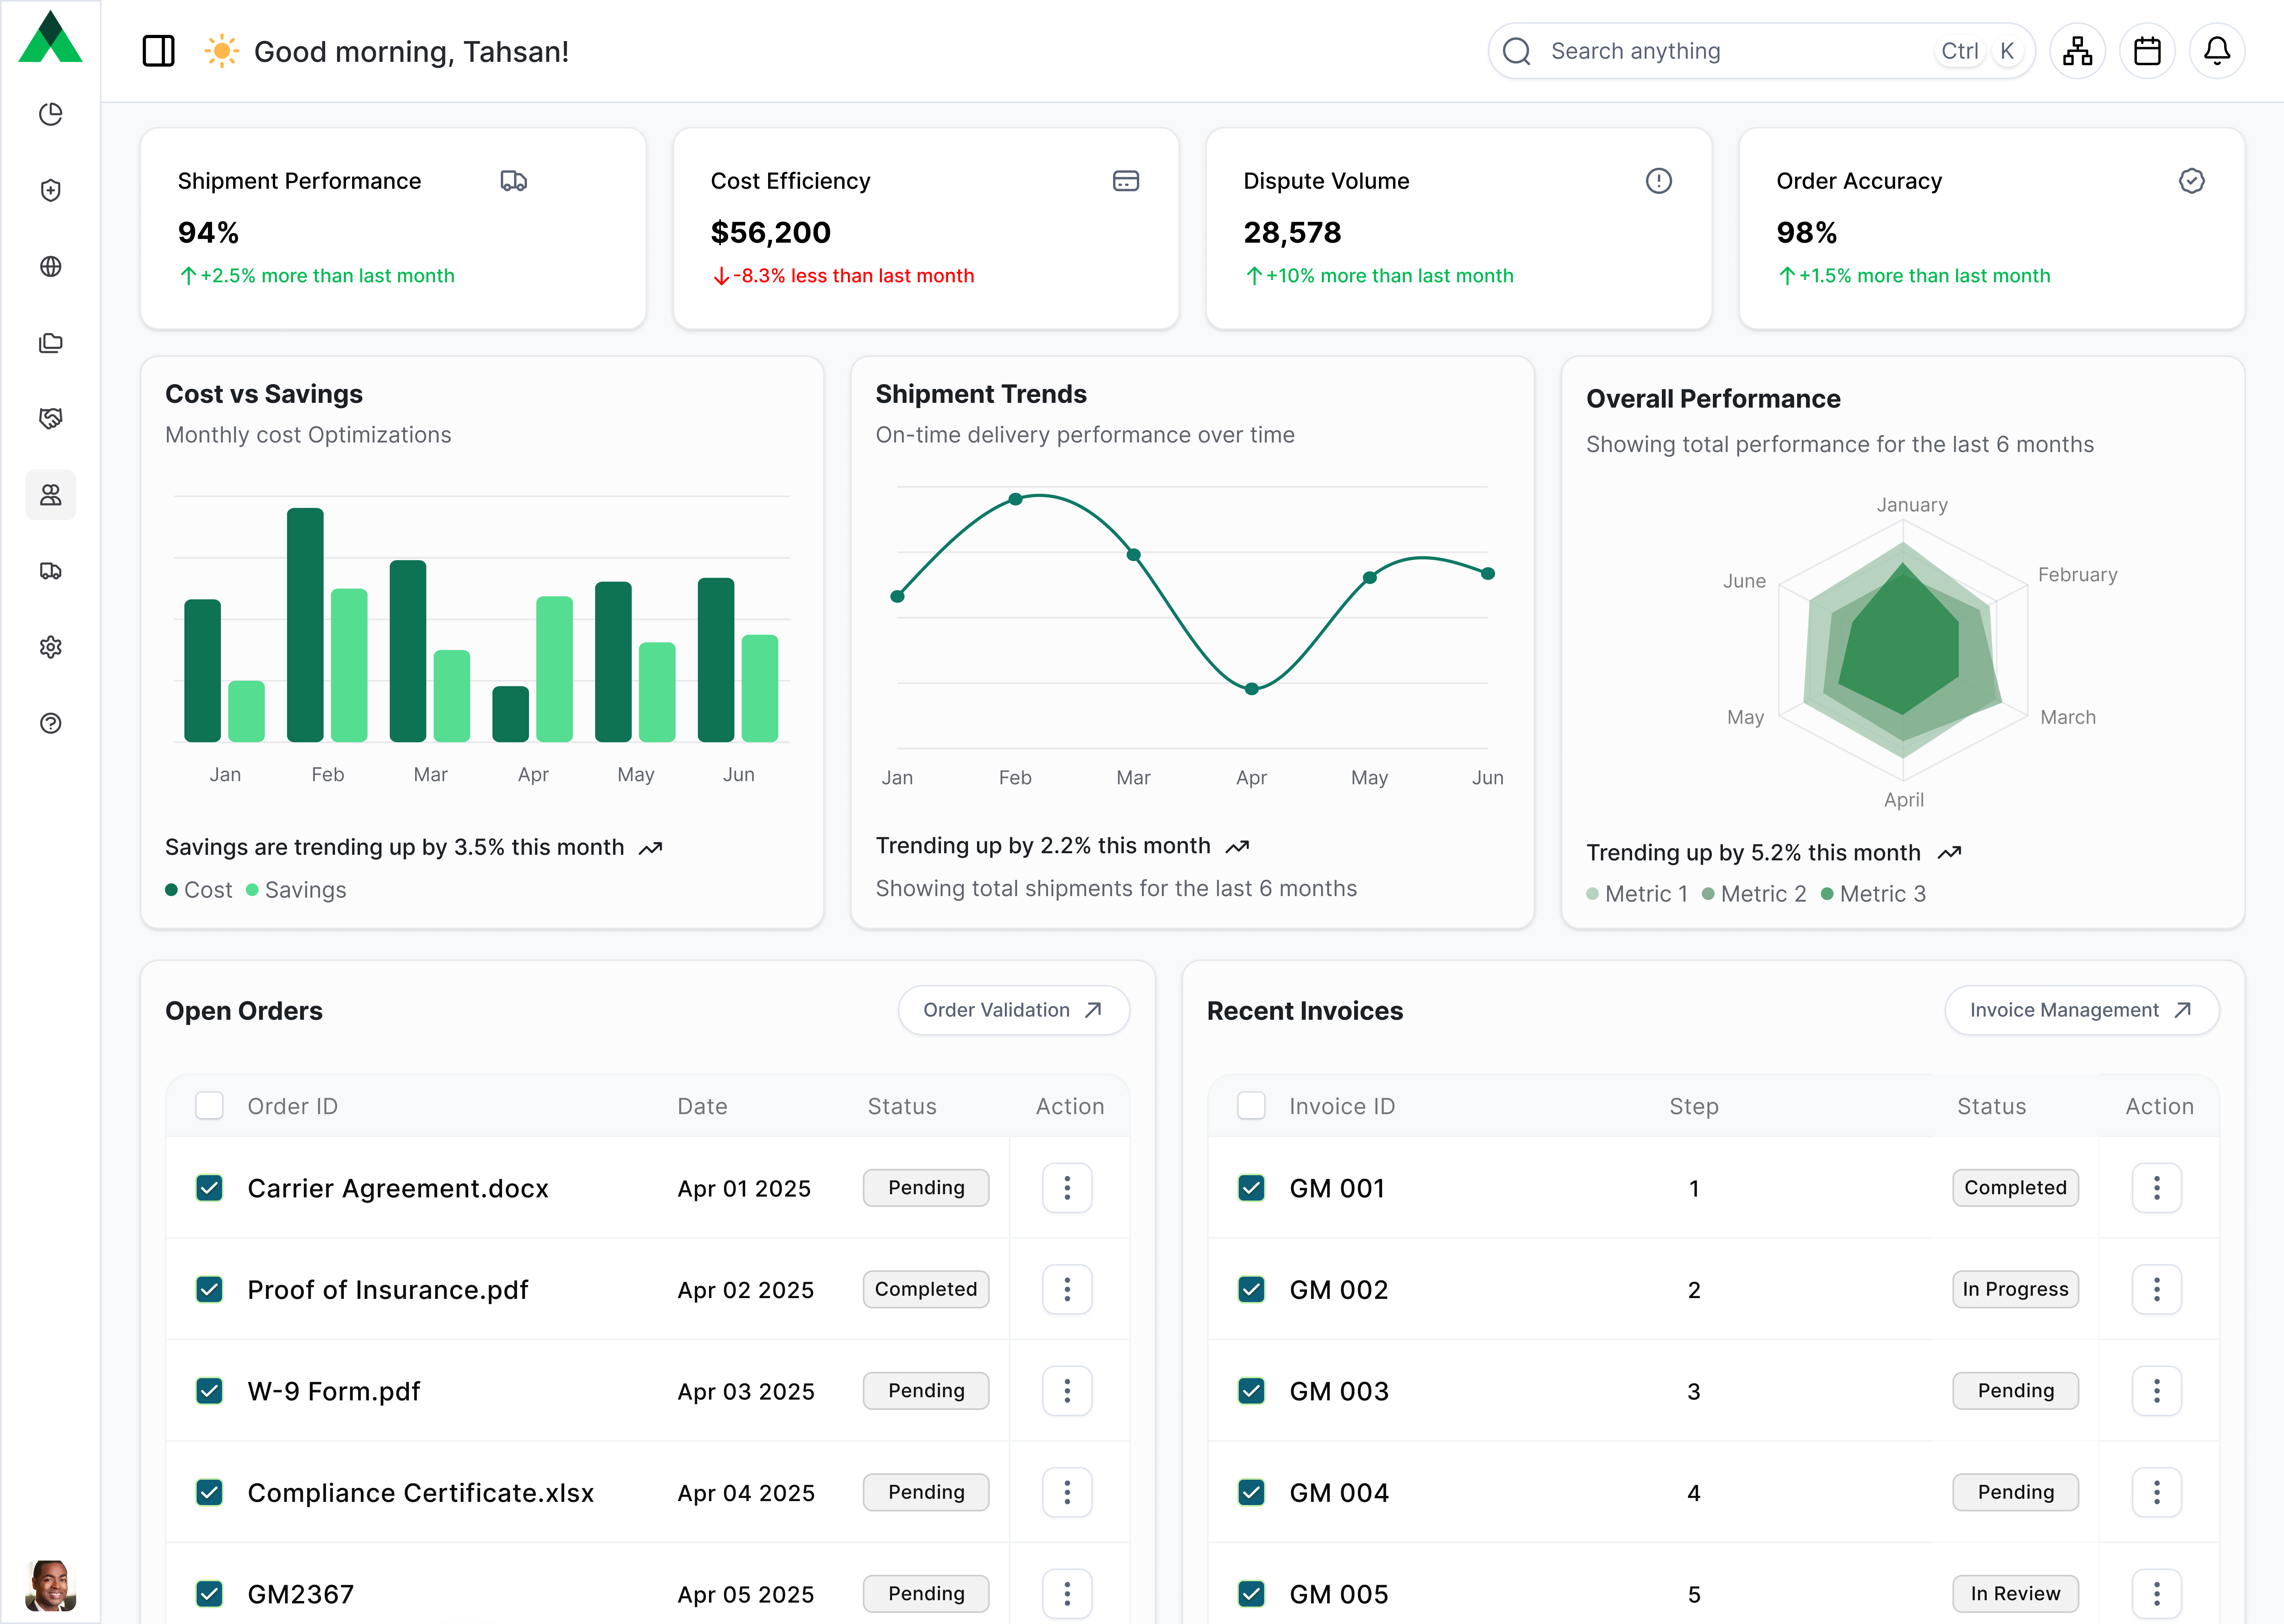The height and width of the screenshot is (1624, 2284).
Task: Click the Pending badge for Carrier Agreement.docx
Action: point(926,1188)
